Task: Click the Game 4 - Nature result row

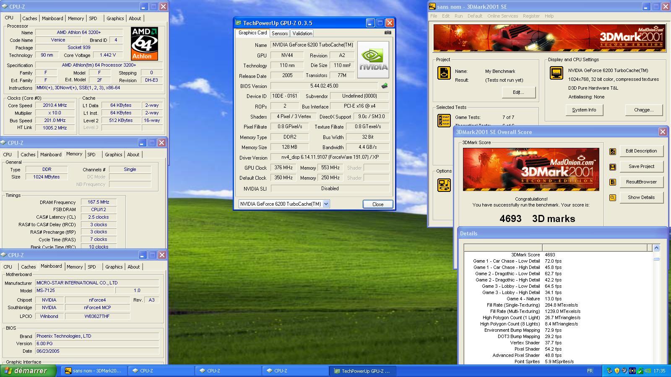Action: [x=558, y=299]
